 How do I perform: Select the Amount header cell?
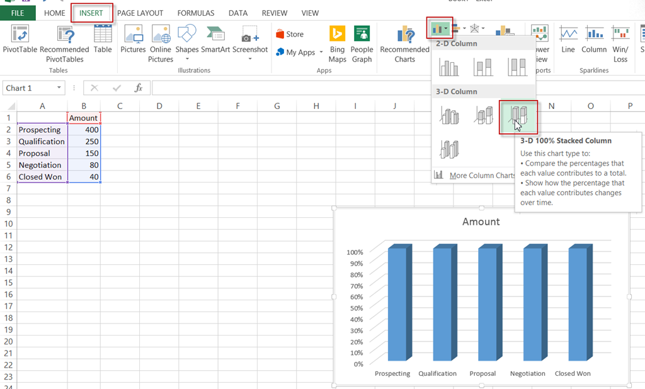click(x=84, y=118)
